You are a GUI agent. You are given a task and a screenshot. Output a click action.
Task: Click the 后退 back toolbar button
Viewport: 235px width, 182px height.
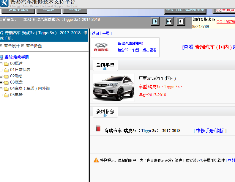(x=49, y=11)
